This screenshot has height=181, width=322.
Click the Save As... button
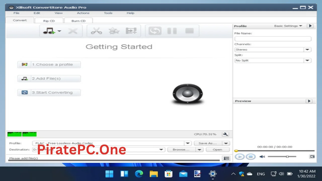tap(208, 143)
